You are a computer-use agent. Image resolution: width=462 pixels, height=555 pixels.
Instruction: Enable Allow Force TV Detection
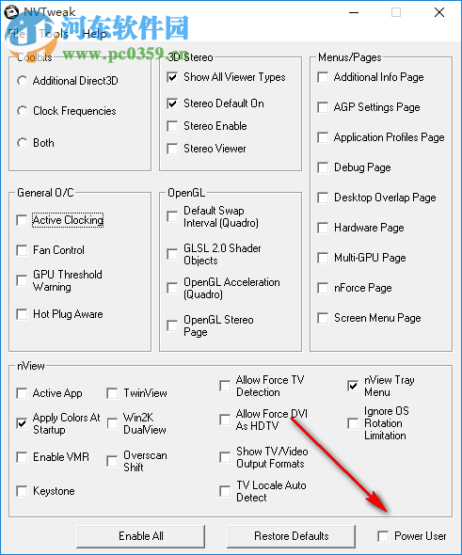225,386
